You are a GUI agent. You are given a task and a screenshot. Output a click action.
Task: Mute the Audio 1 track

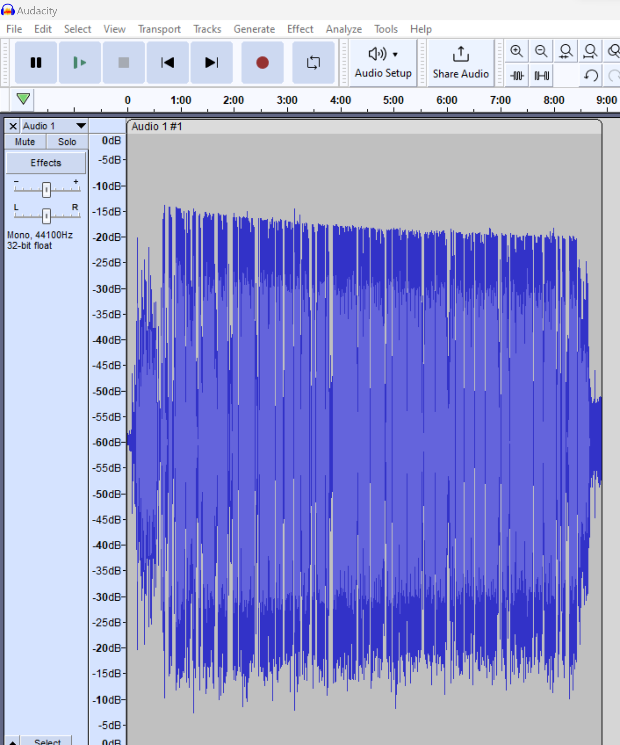pos(25,141)
